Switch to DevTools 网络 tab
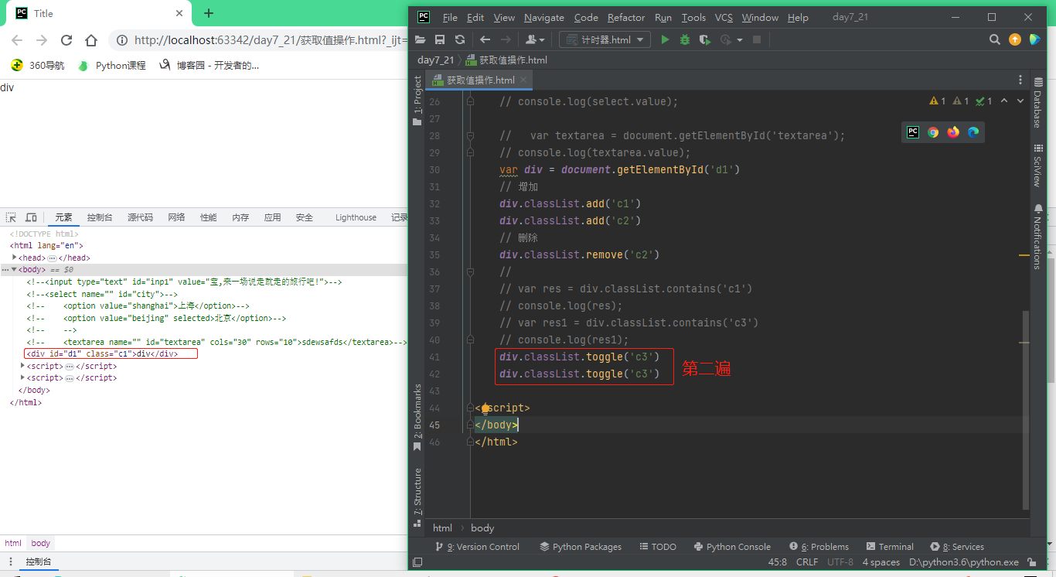Image resolution: width=1056 pixels, height=577 pixels. point(176,217)
